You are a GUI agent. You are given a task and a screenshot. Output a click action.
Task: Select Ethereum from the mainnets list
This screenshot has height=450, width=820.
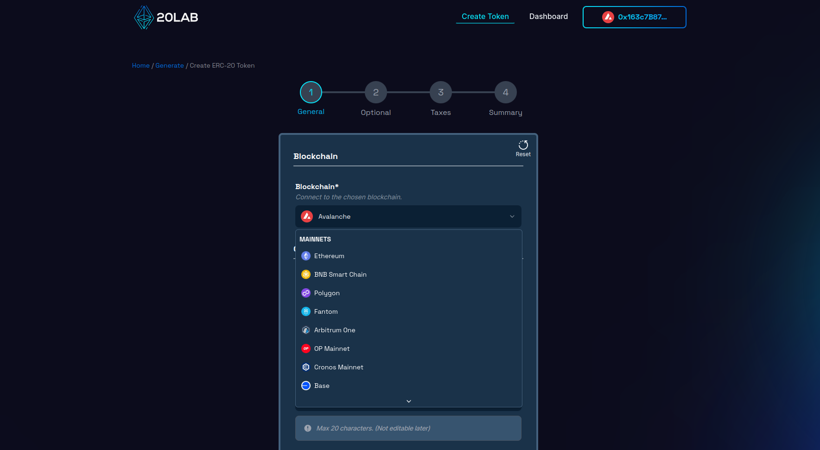click(409, 256)
